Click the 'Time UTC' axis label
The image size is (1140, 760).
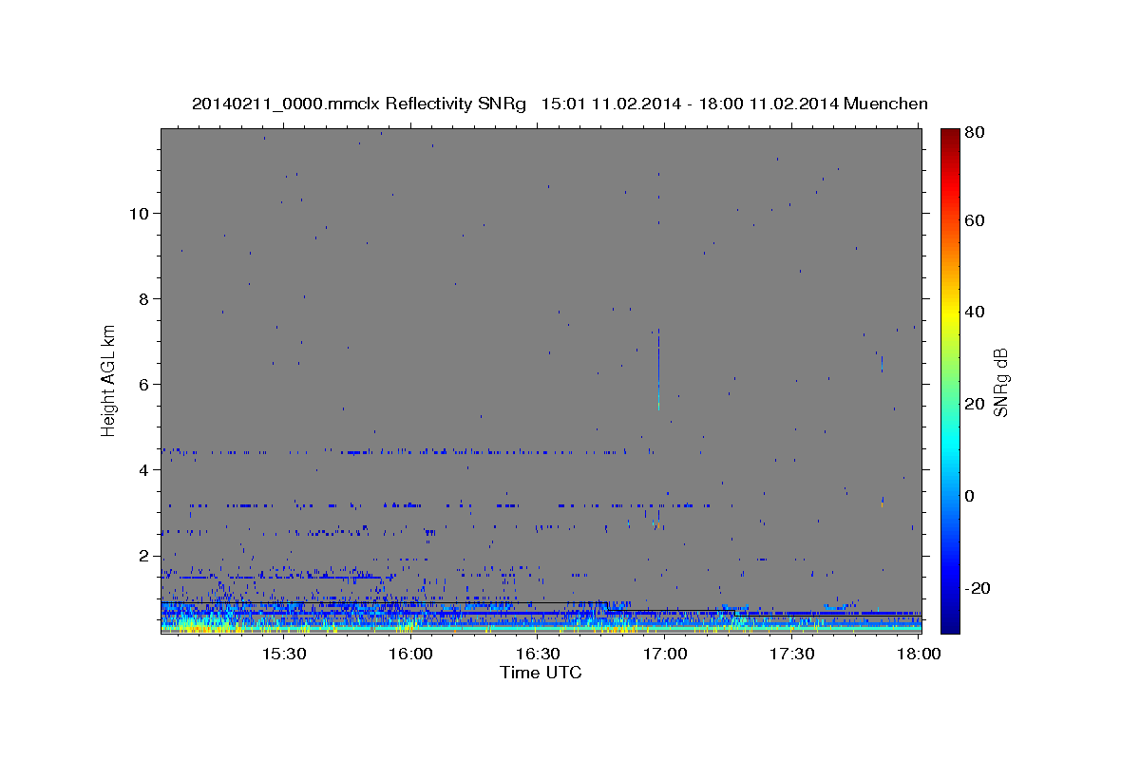pos(541,673)
